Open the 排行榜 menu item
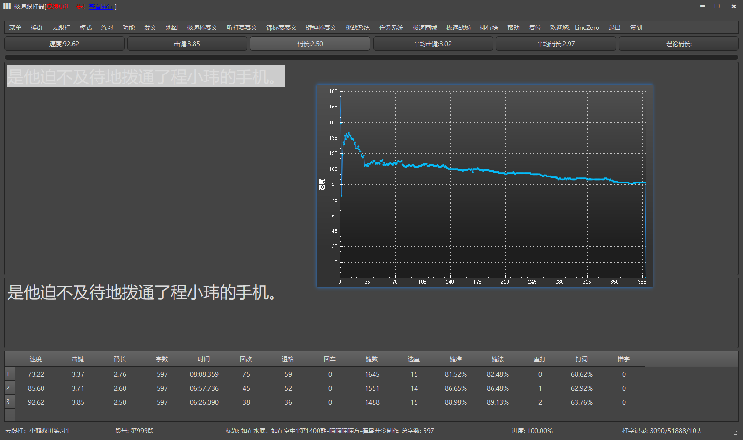The width and height of the screenshot is (743, 440). coord(489,27)
